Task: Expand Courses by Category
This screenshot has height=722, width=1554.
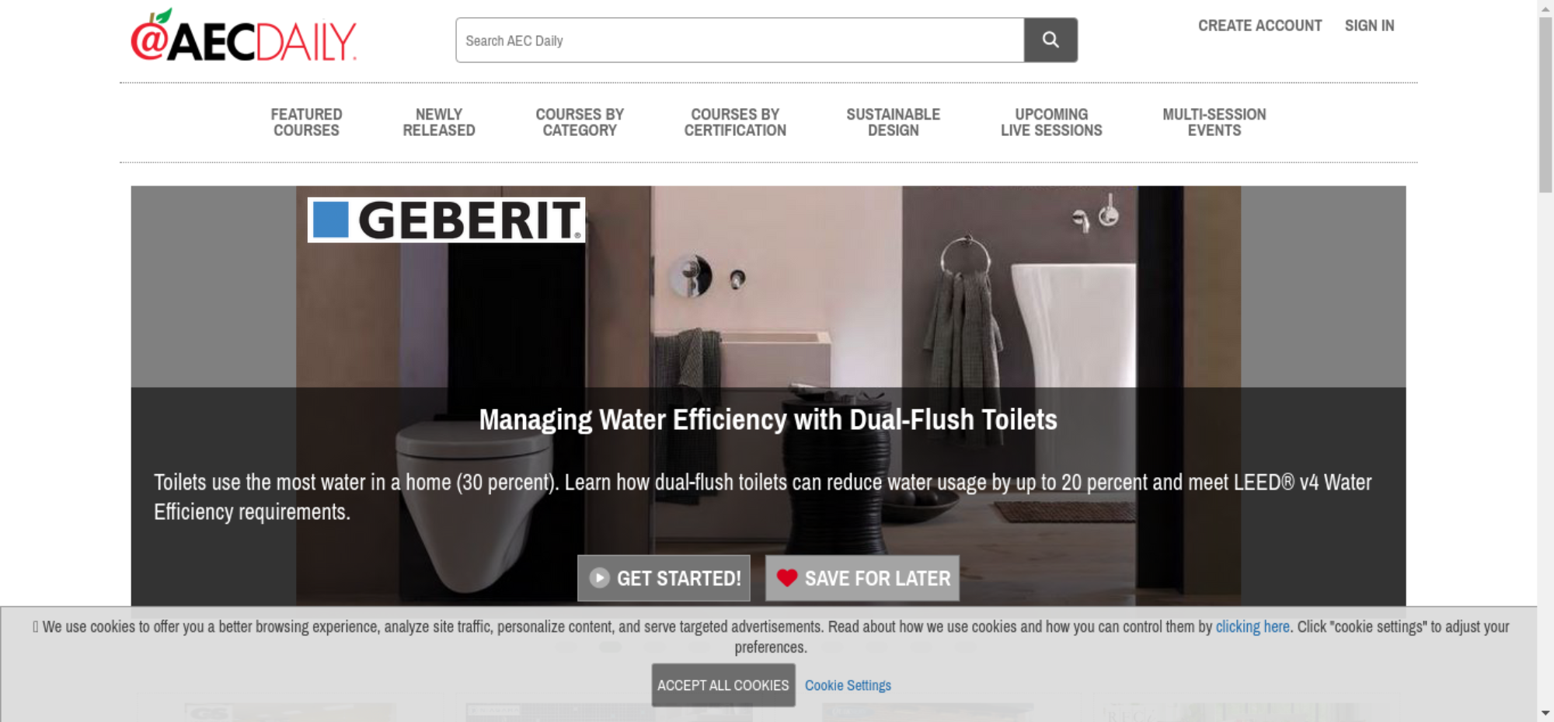Action: click(x=580, y=123)
